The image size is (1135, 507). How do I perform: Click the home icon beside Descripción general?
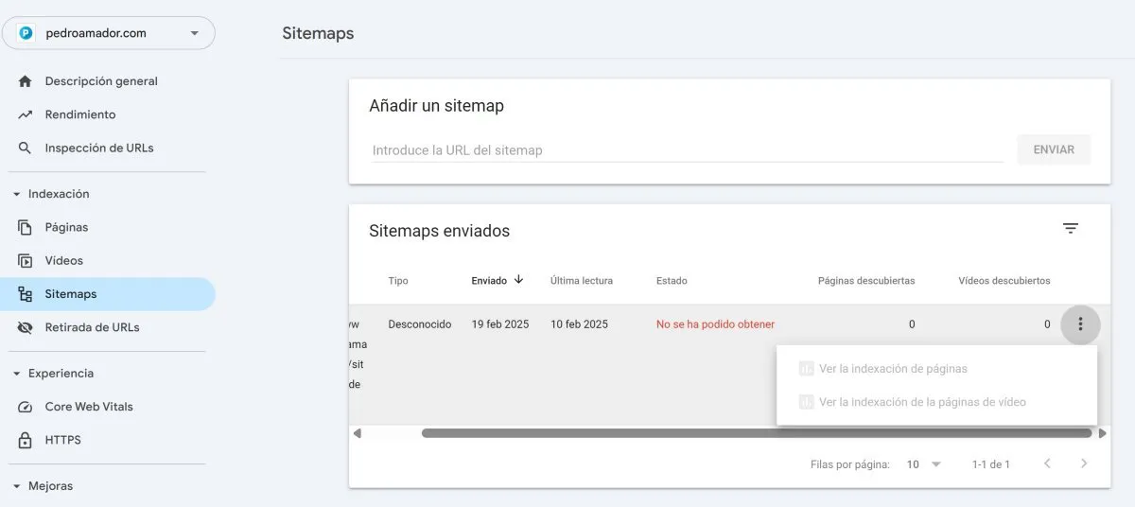26,81
